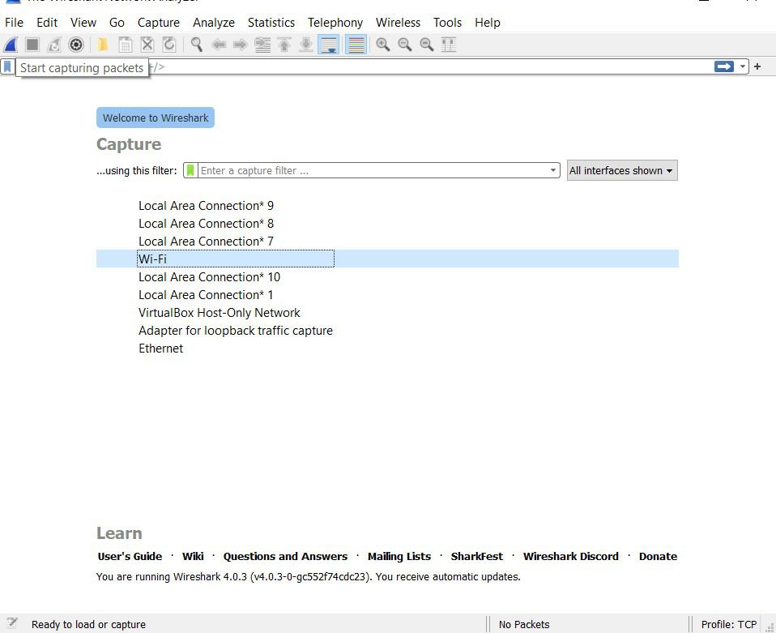Click into the capture filter field
Image resolution: width=776 pixels, height=633 pixels.
(373, 170)
